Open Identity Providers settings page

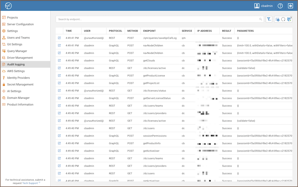(x=18, y=78)
